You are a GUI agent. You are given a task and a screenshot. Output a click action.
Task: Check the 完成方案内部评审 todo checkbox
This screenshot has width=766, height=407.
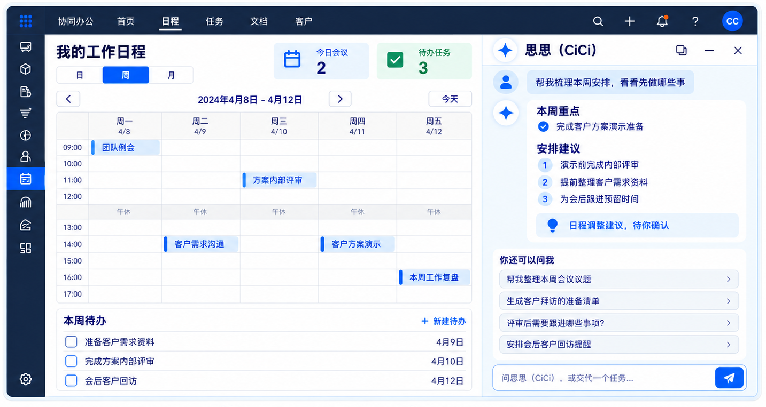pyautogui.click(x=71, y=361)
